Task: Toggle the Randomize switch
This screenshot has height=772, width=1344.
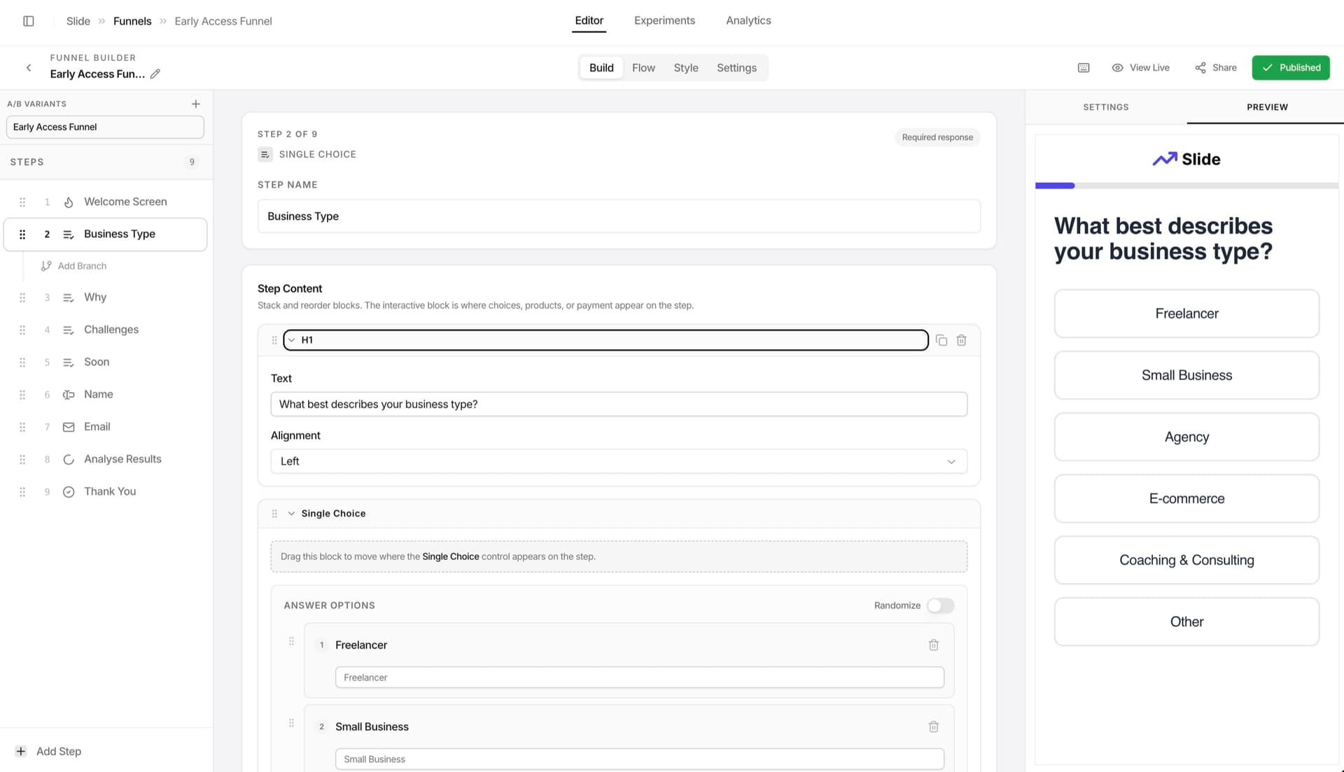Action: pyautogui.click(x=940, y=605)
